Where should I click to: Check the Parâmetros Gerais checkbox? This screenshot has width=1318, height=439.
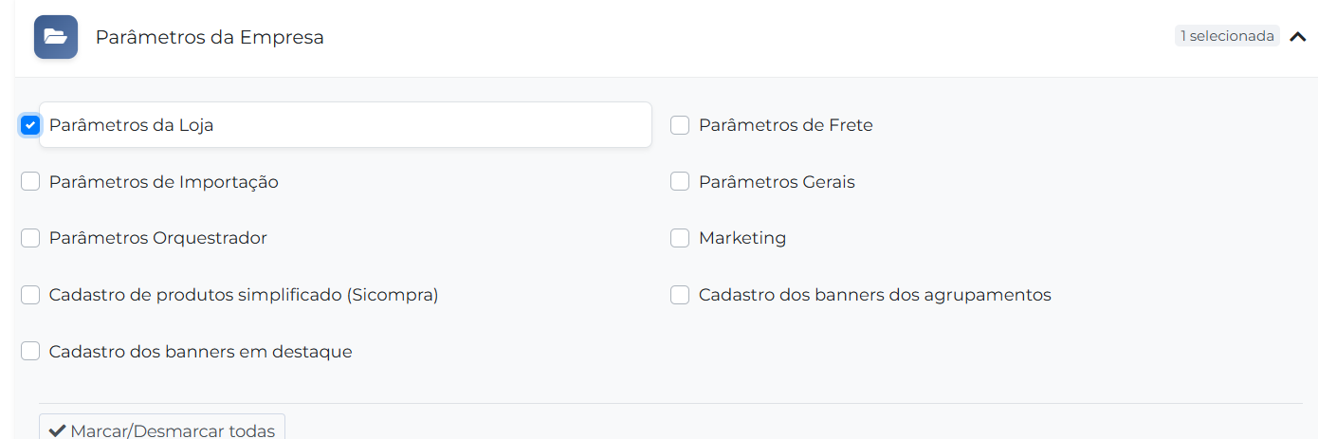pyautogui.click(x=680, y=182)
